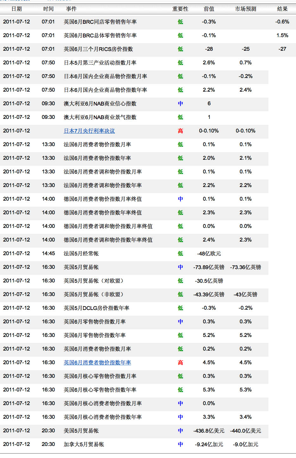
Task: Select 加拿大5月贸易帐 event text
Action: tap(84, 444)
